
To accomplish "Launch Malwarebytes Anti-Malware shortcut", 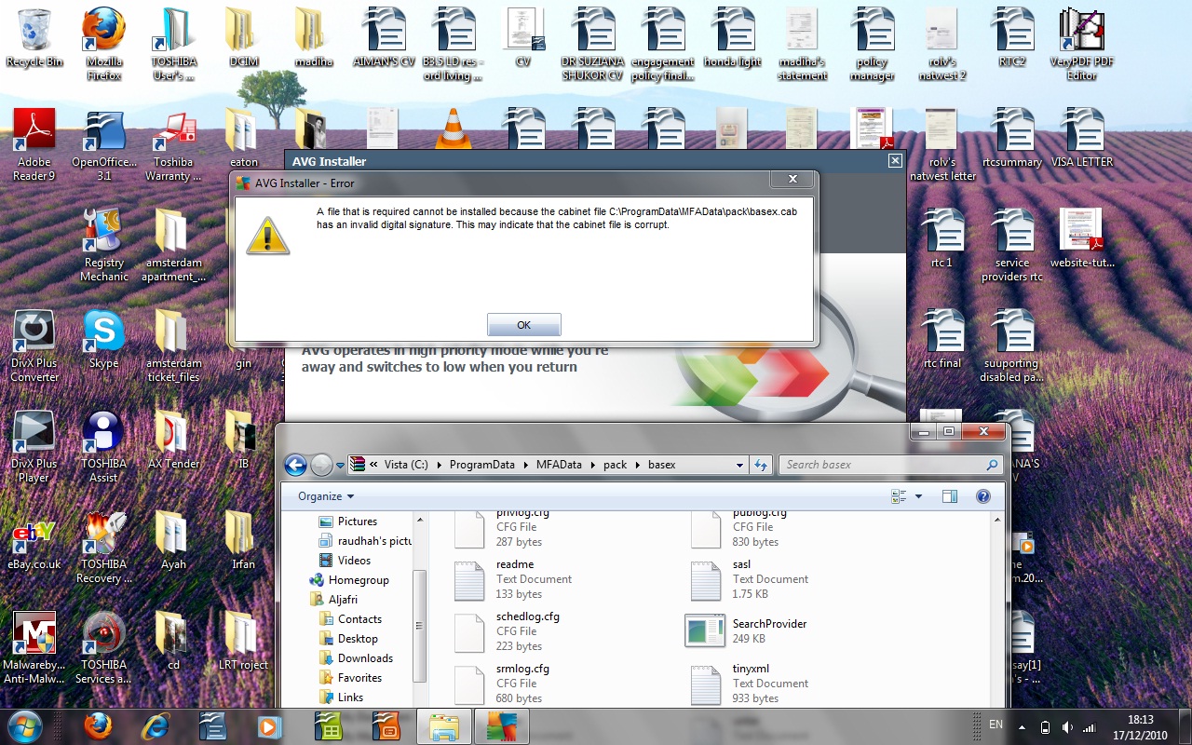I will [34, 648].
